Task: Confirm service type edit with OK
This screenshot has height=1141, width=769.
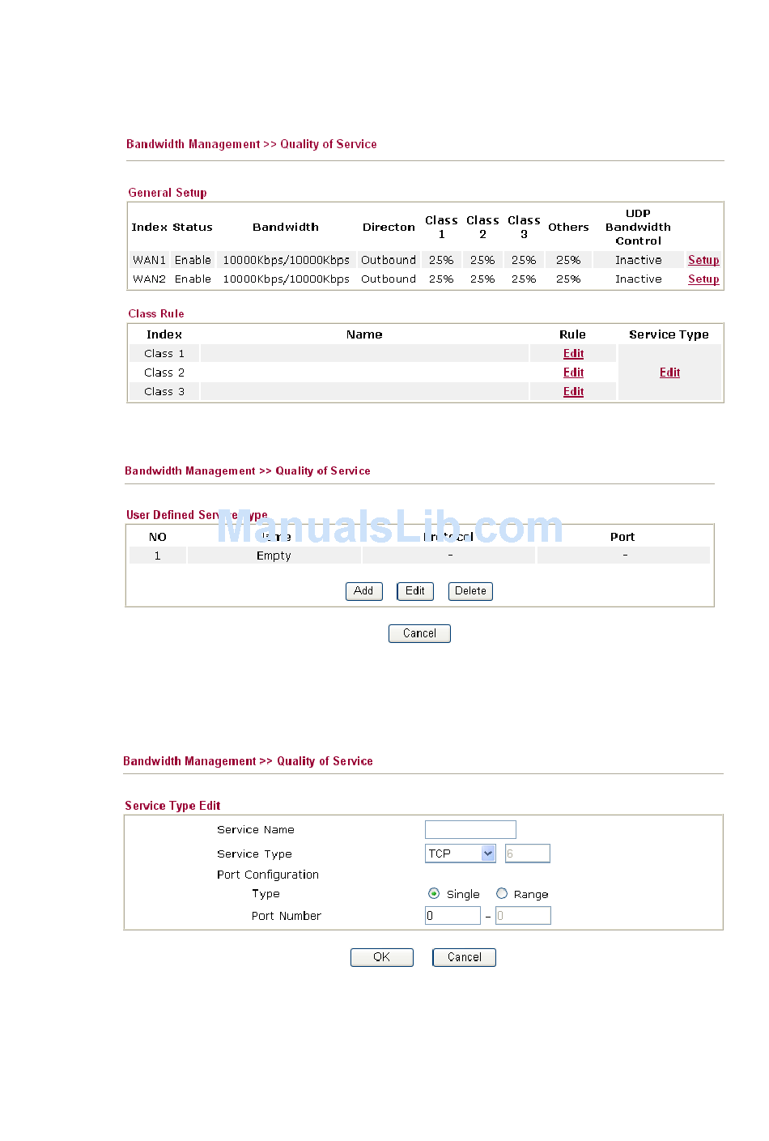Action: click(x=382, y=957)
